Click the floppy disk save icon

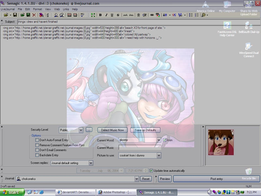[15, 15]
